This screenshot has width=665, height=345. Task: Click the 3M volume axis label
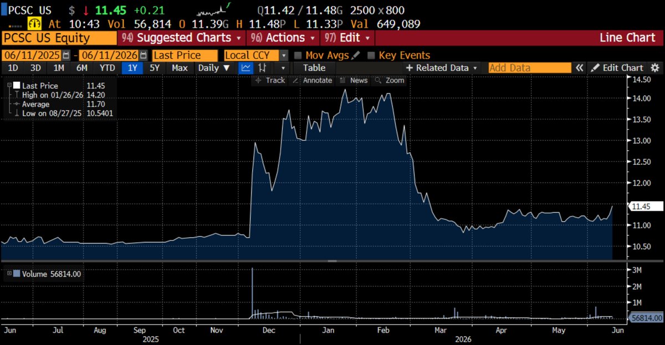pos(636,270)
